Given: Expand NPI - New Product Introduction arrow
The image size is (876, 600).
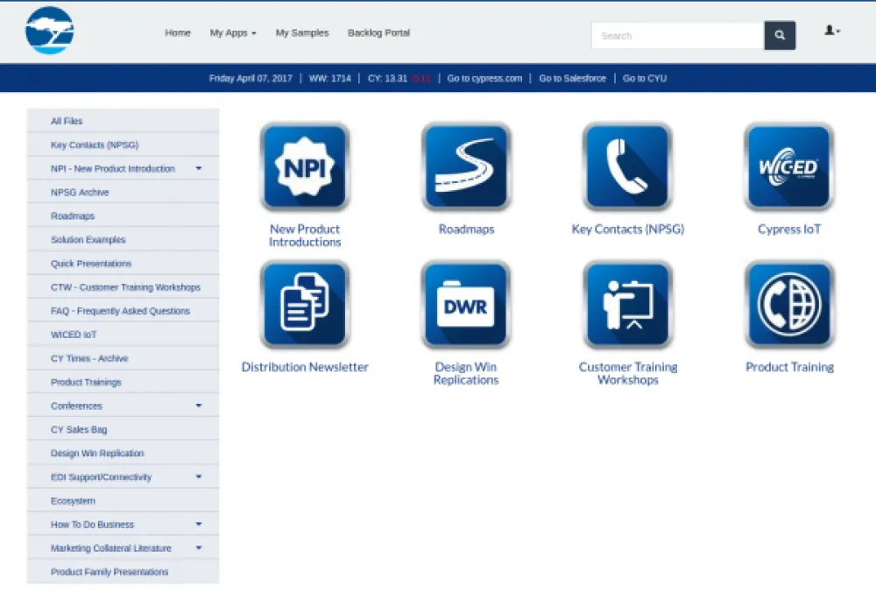Looking at the screenshot, I should pos(198,168).
